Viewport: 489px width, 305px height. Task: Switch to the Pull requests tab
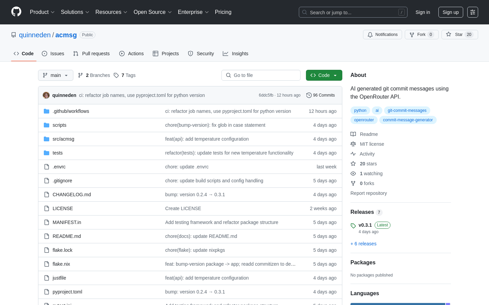(91, 54)
